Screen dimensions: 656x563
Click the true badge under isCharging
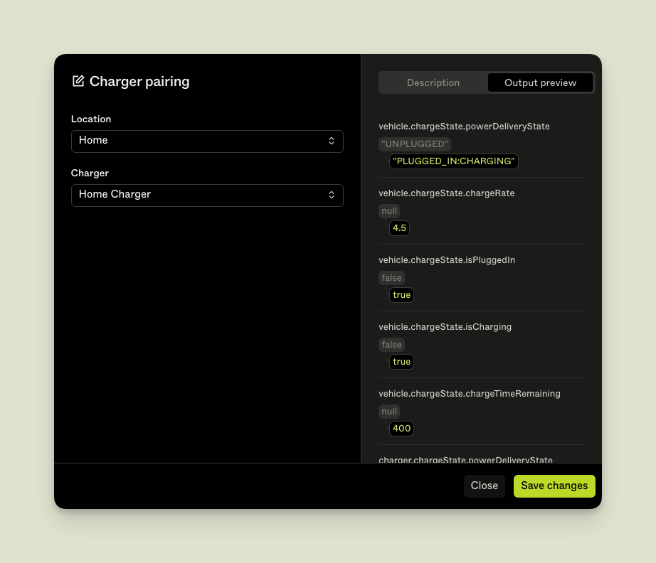(401, 361)
